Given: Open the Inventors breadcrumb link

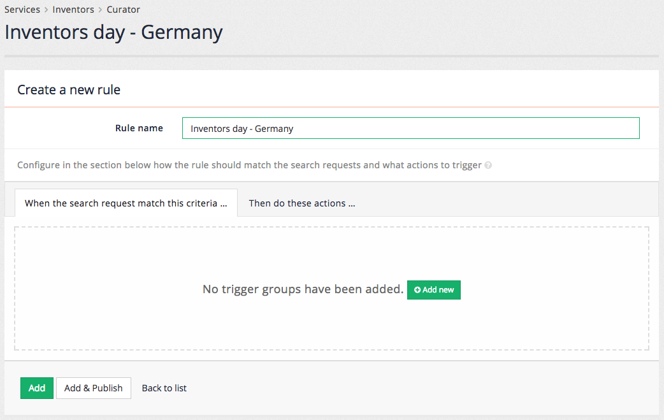Looking at the screenshot, I should 73,9.
